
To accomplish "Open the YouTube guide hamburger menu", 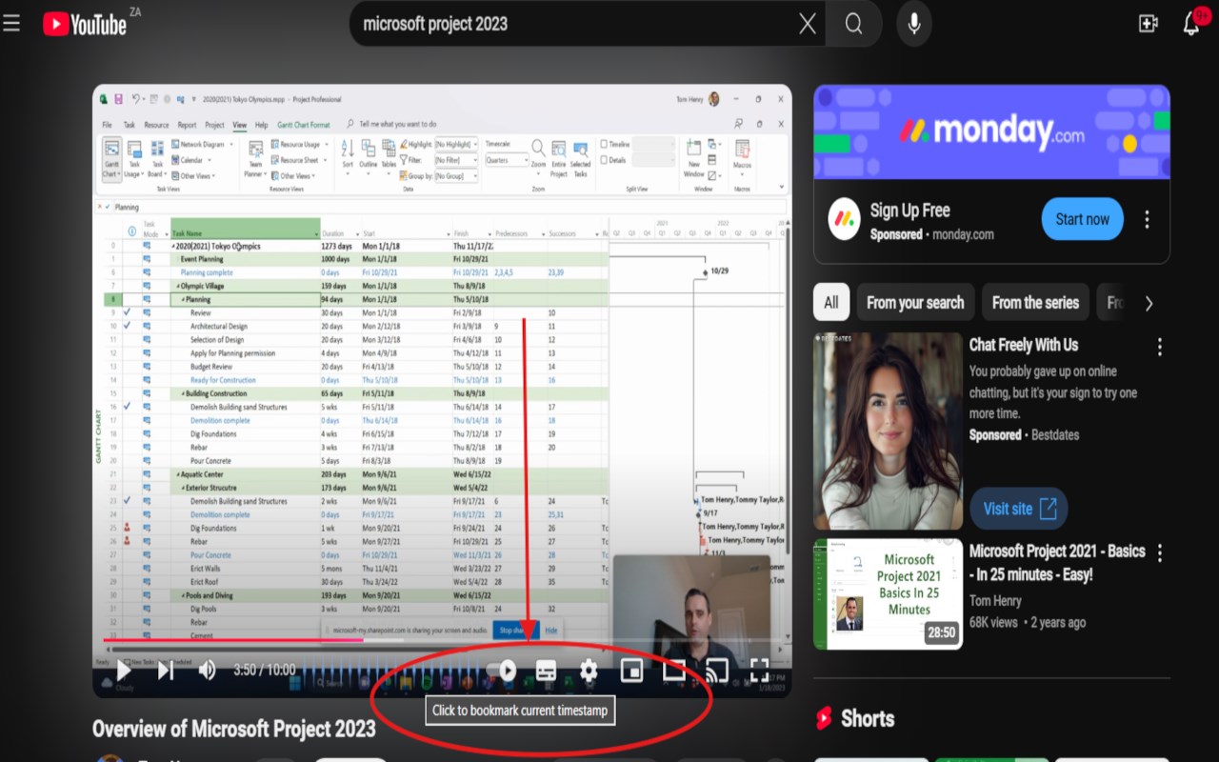I will (11, 24).
